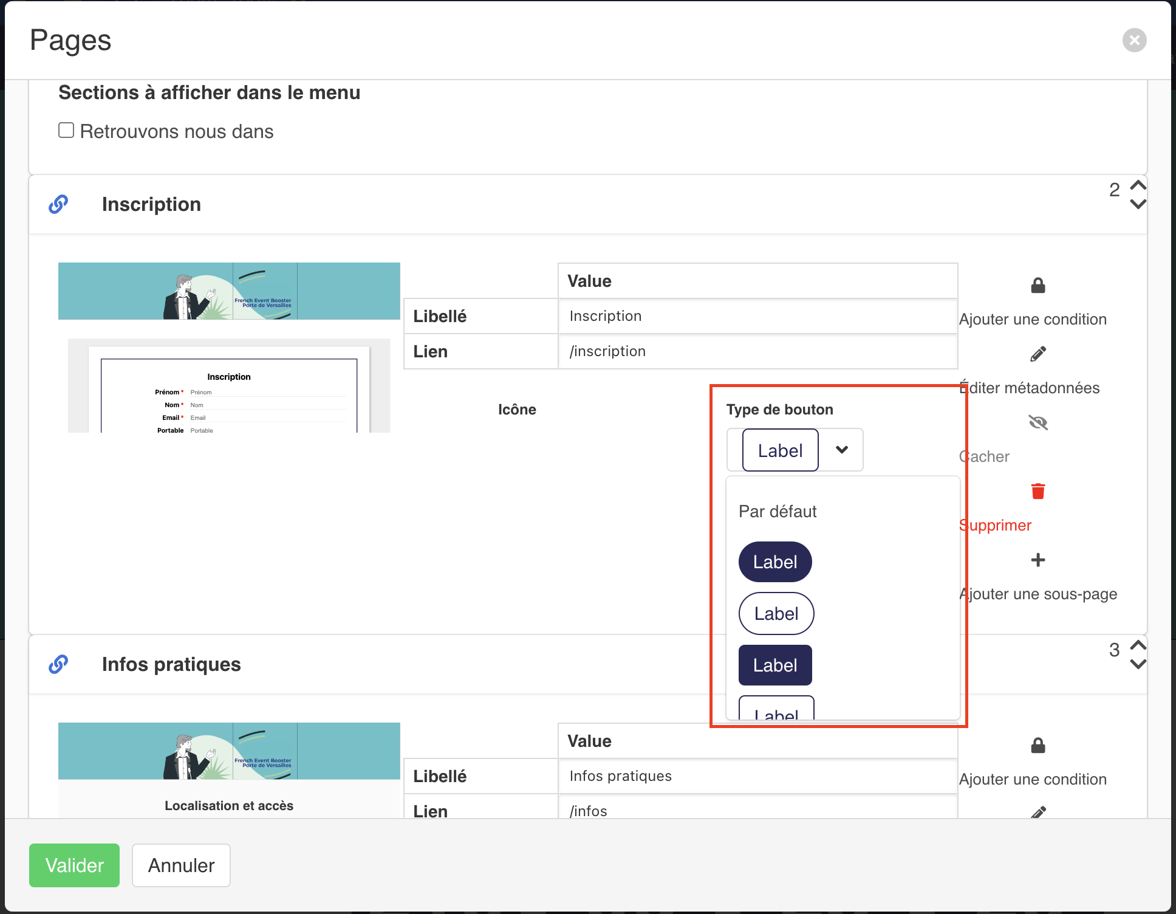Select the Par défaut option in the dropdown
Viewport: 1176px width, 914px height.
[778, 511]
